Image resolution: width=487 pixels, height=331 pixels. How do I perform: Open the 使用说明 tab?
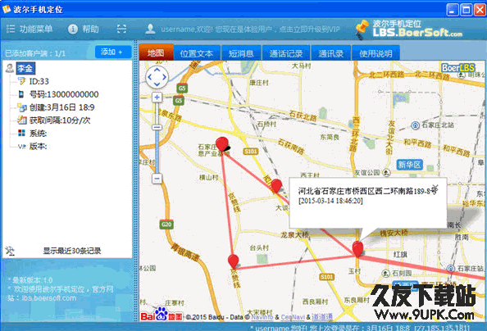click(x=375, y=53)
